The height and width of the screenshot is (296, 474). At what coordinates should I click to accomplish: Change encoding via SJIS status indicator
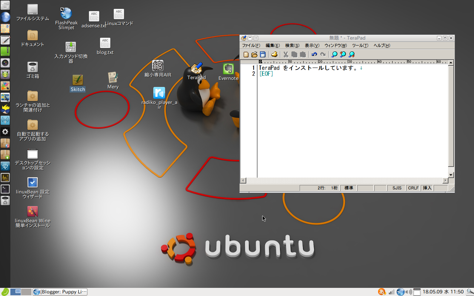396,188
